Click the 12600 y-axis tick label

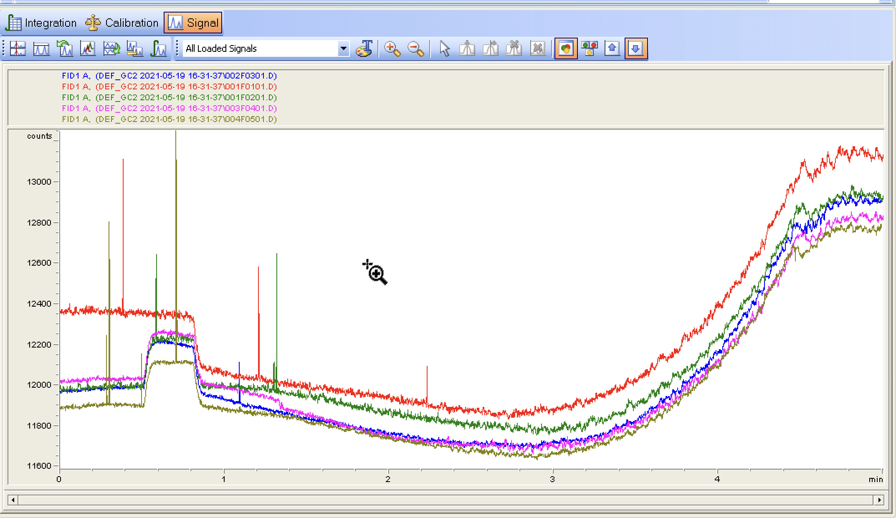click(x=39, y=263)
